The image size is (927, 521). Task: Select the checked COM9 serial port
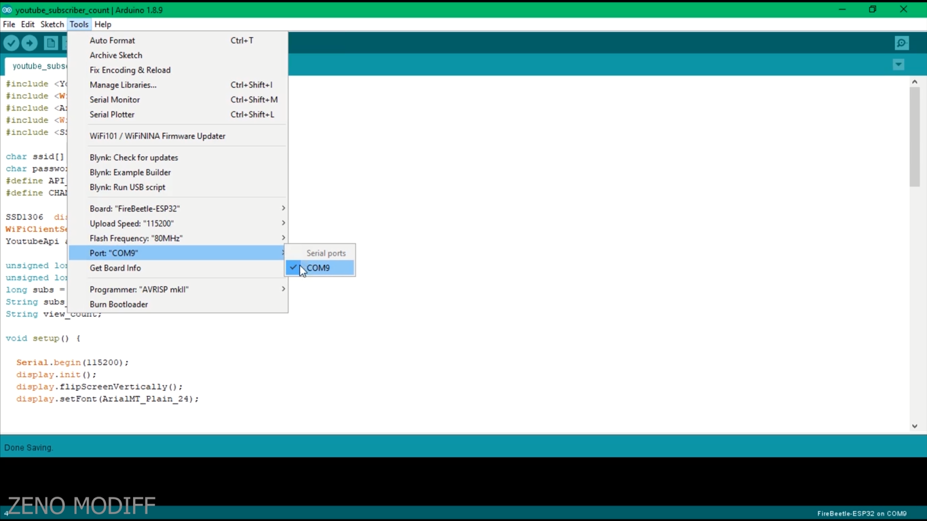point(320,268)
